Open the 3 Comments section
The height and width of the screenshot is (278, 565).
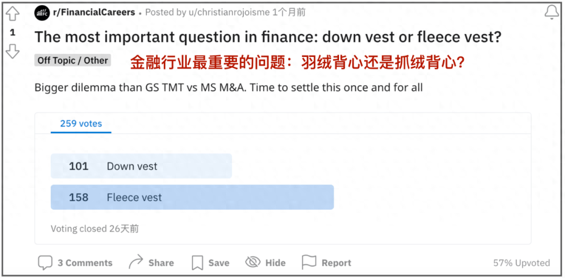point(85,263)
